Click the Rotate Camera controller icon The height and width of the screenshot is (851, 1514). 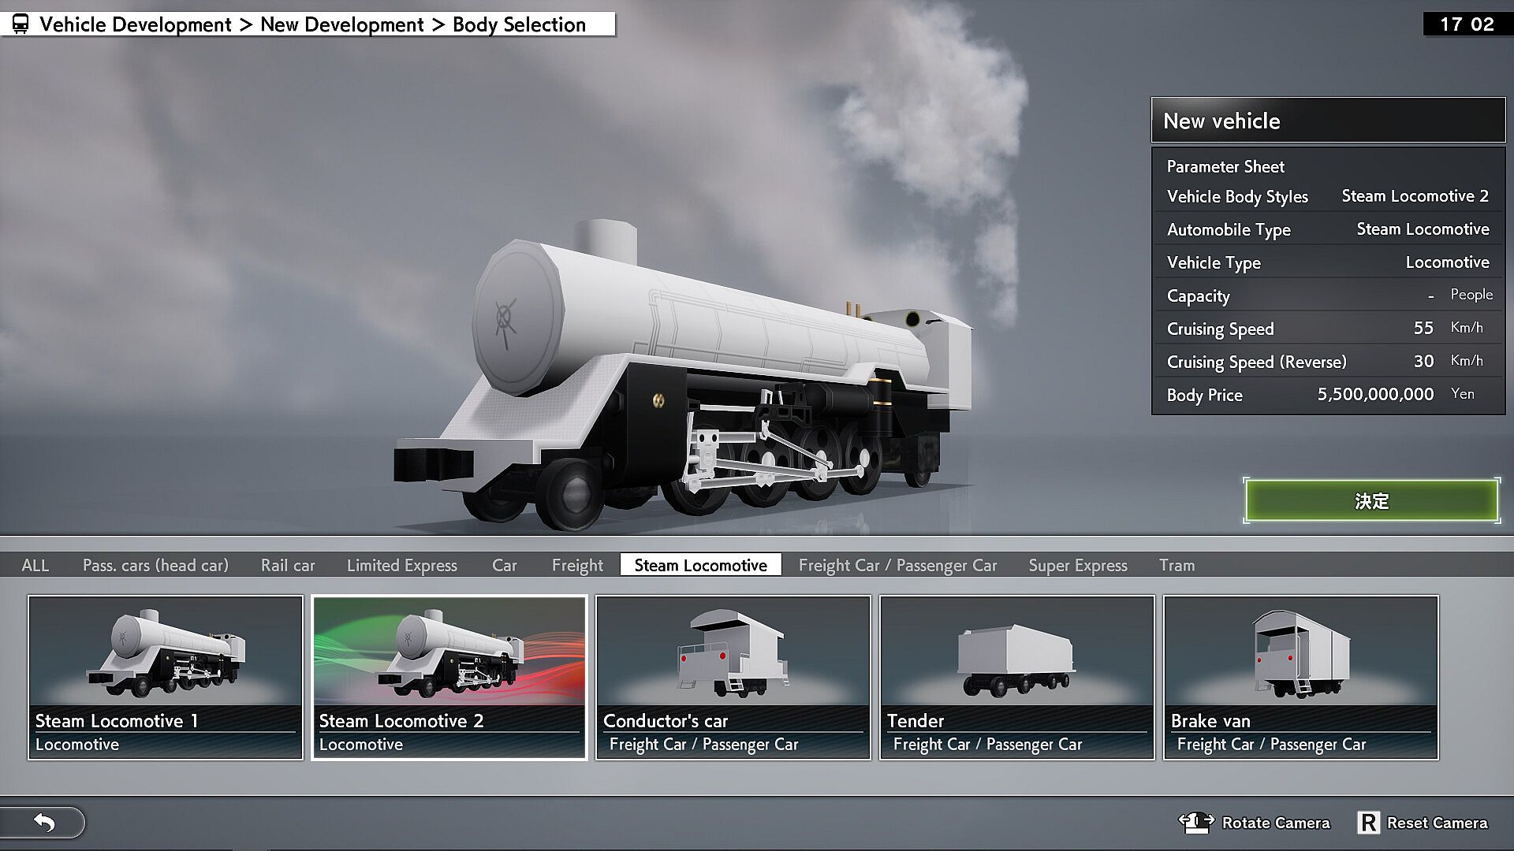[x=1195, y=822]
